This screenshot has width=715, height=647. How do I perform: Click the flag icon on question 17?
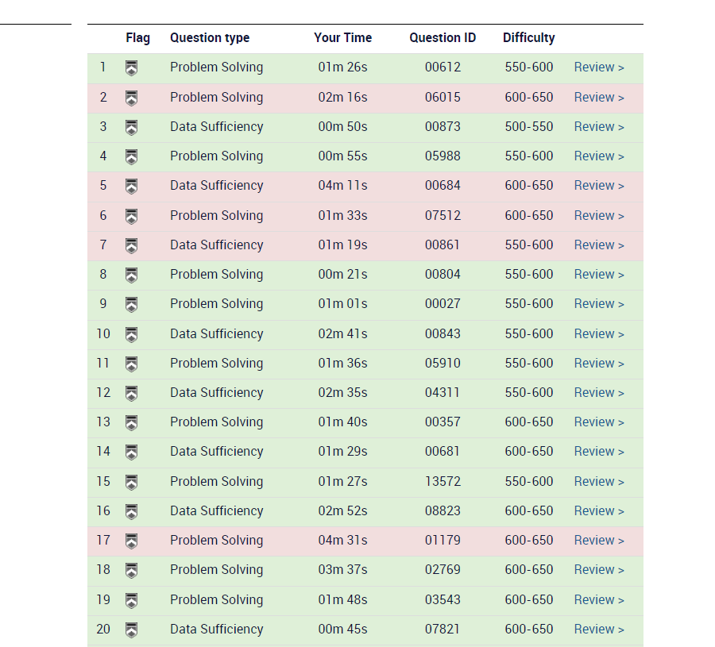(132, 541)
